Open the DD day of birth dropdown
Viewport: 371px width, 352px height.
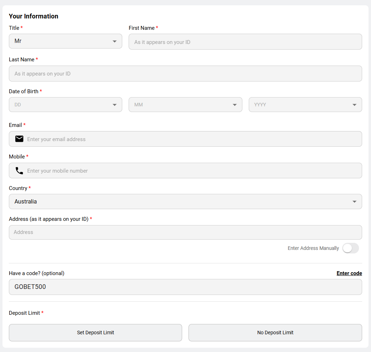pos(65,105)
